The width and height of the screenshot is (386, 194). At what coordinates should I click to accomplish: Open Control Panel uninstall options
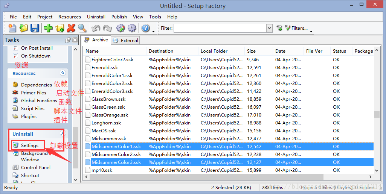32,167
